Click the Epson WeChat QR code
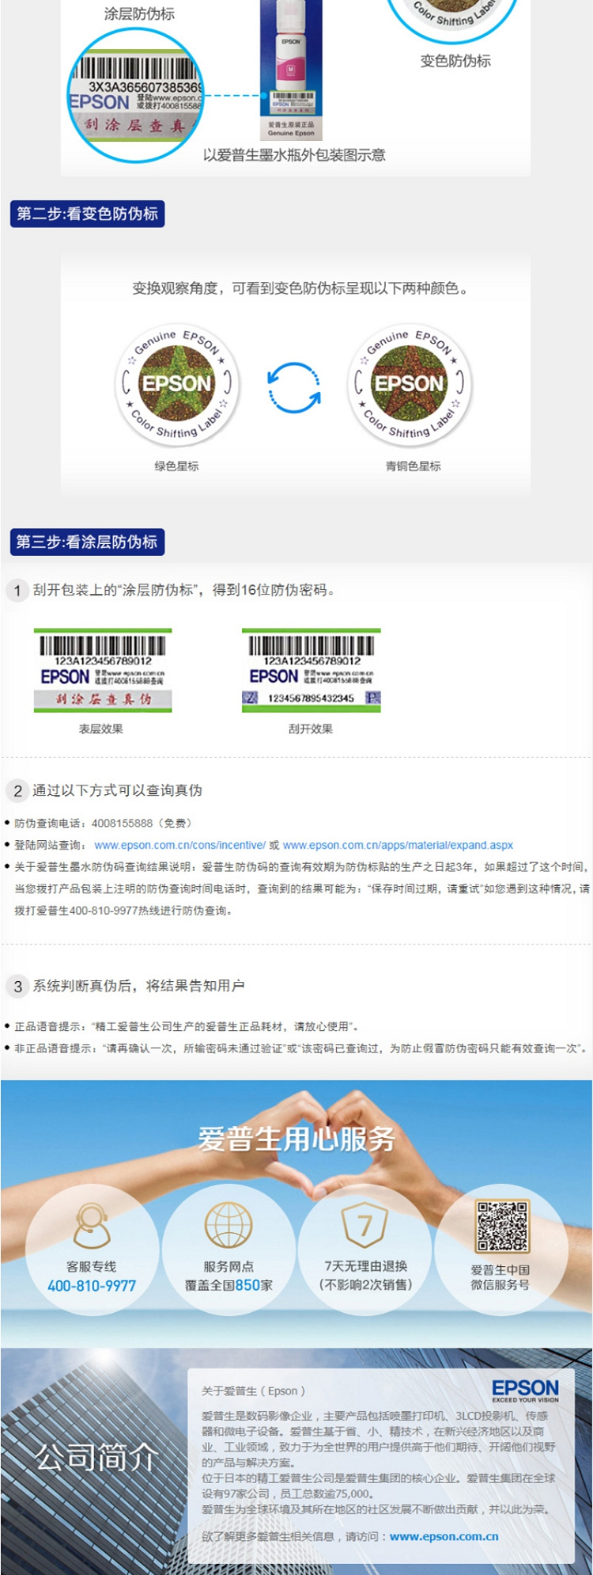The height and width of the screenshot is (1575, 593). tap(501, 1226)
